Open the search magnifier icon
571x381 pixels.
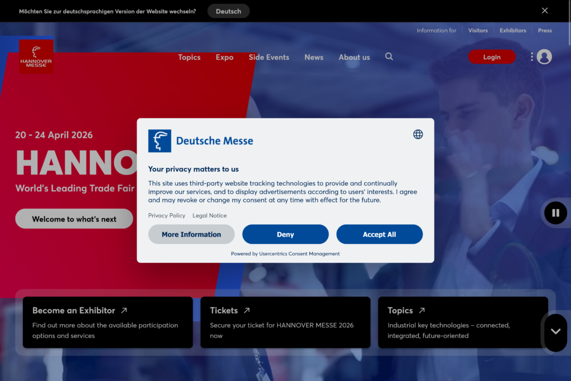389,56
